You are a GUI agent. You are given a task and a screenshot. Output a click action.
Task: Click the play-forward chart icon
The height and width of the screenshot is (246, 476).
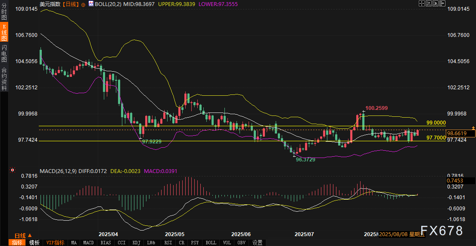tap(435, 3)
